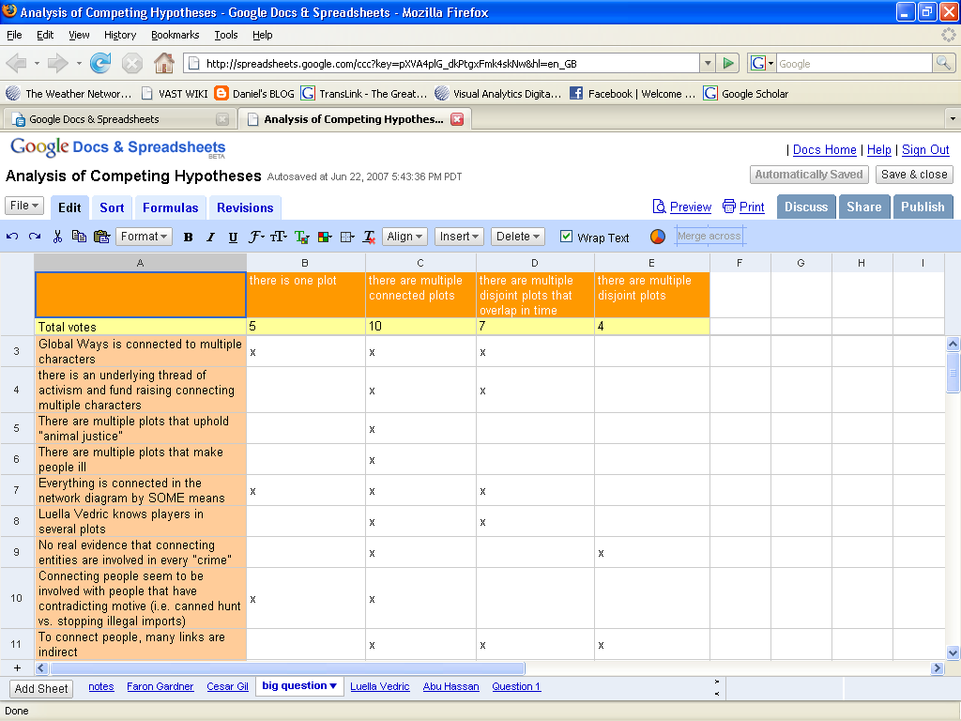Apply underline formatting

pyautogui.click(x=233, y=238)
